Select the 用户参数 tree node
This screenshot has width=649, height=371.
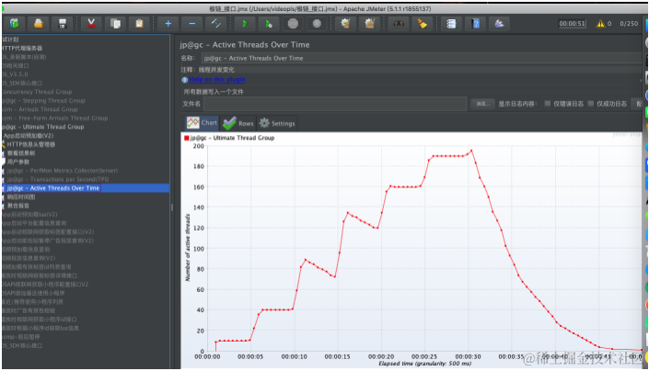pyautogui.click(x=18, y=162)
